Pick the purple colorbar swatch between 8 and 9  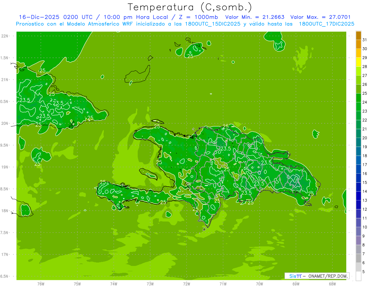click(x=358, y=240)
